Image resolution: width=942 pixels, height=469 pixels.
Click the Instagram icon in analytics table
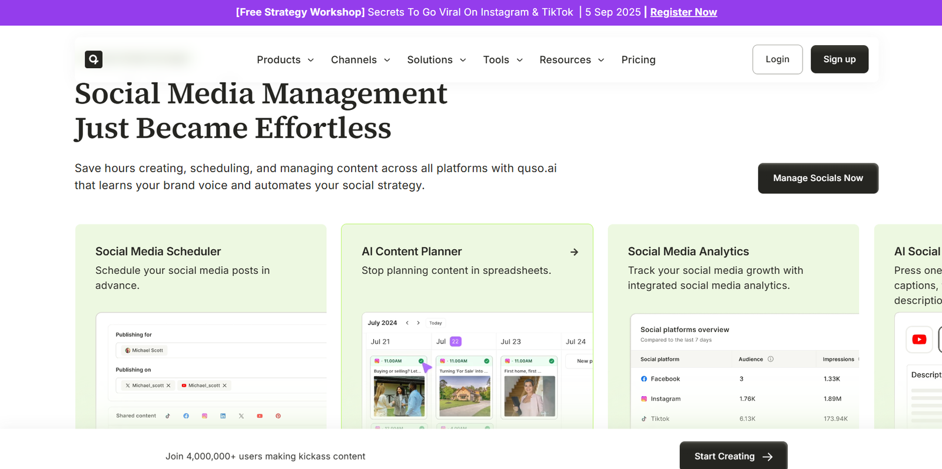coord(644,399)
